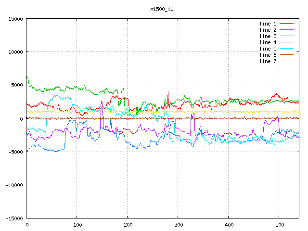The height and width of the screenshot is (231, 308).
Task: Select the "line 2" legend label
Action: pyautogui.click(x=268, y=30)
